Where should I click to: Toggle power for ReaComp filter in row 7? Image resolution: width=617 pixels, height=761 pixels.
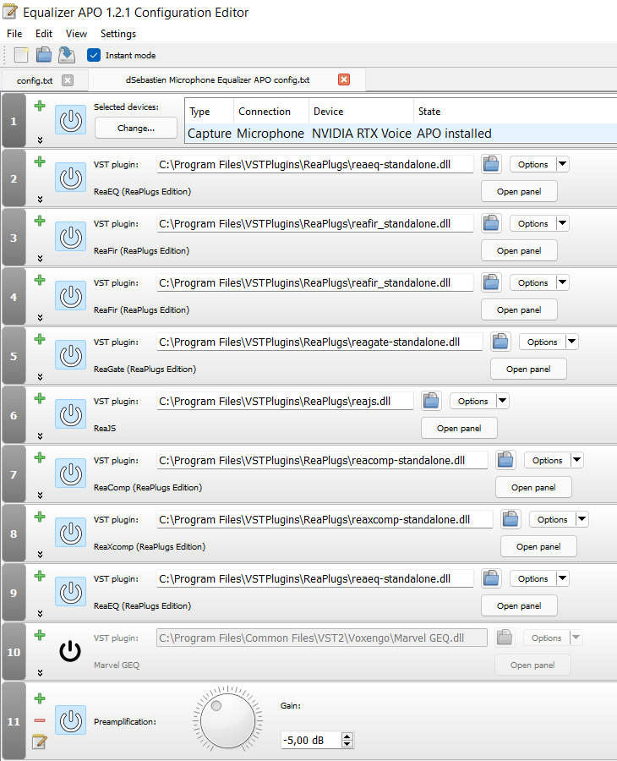pyautogui.click(x=70, y=474)
